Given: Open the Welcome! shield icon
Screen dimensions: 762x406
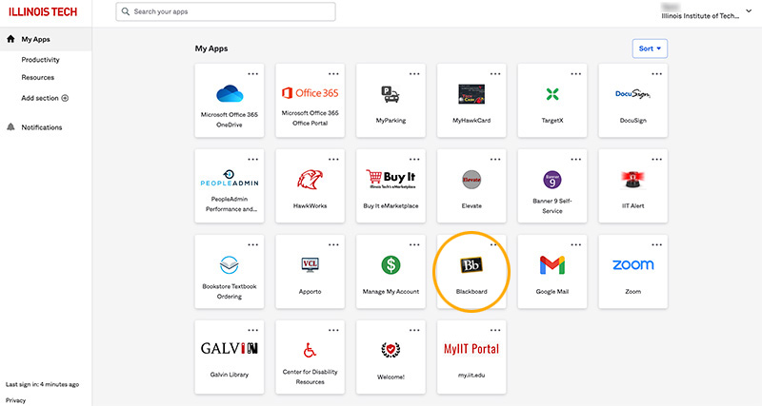Looking at the screenshot, I should click(391, 350).
